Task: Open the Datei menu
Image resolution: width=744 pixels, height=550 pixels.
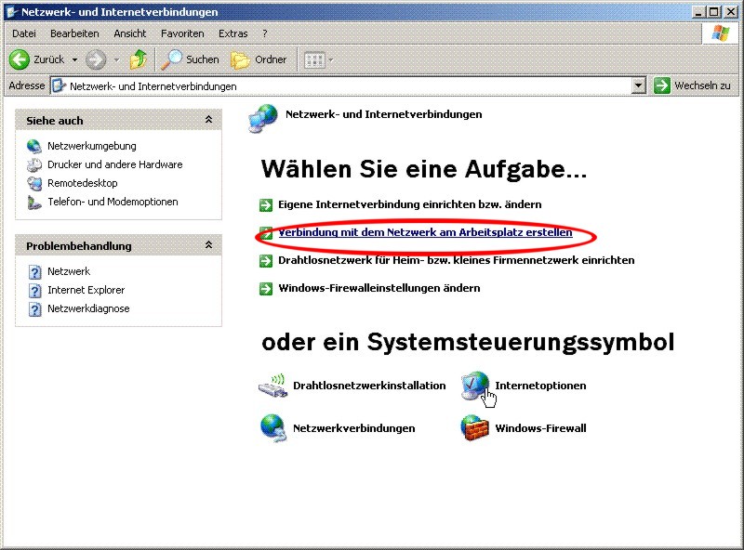Action: pyautogui.click(x=24, y=33)
